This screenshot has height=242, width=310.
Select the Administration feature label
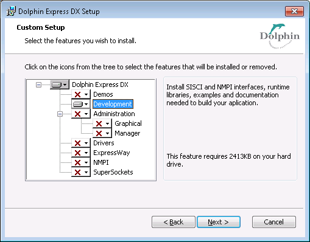pyautogui.click(x=114, y=114)
